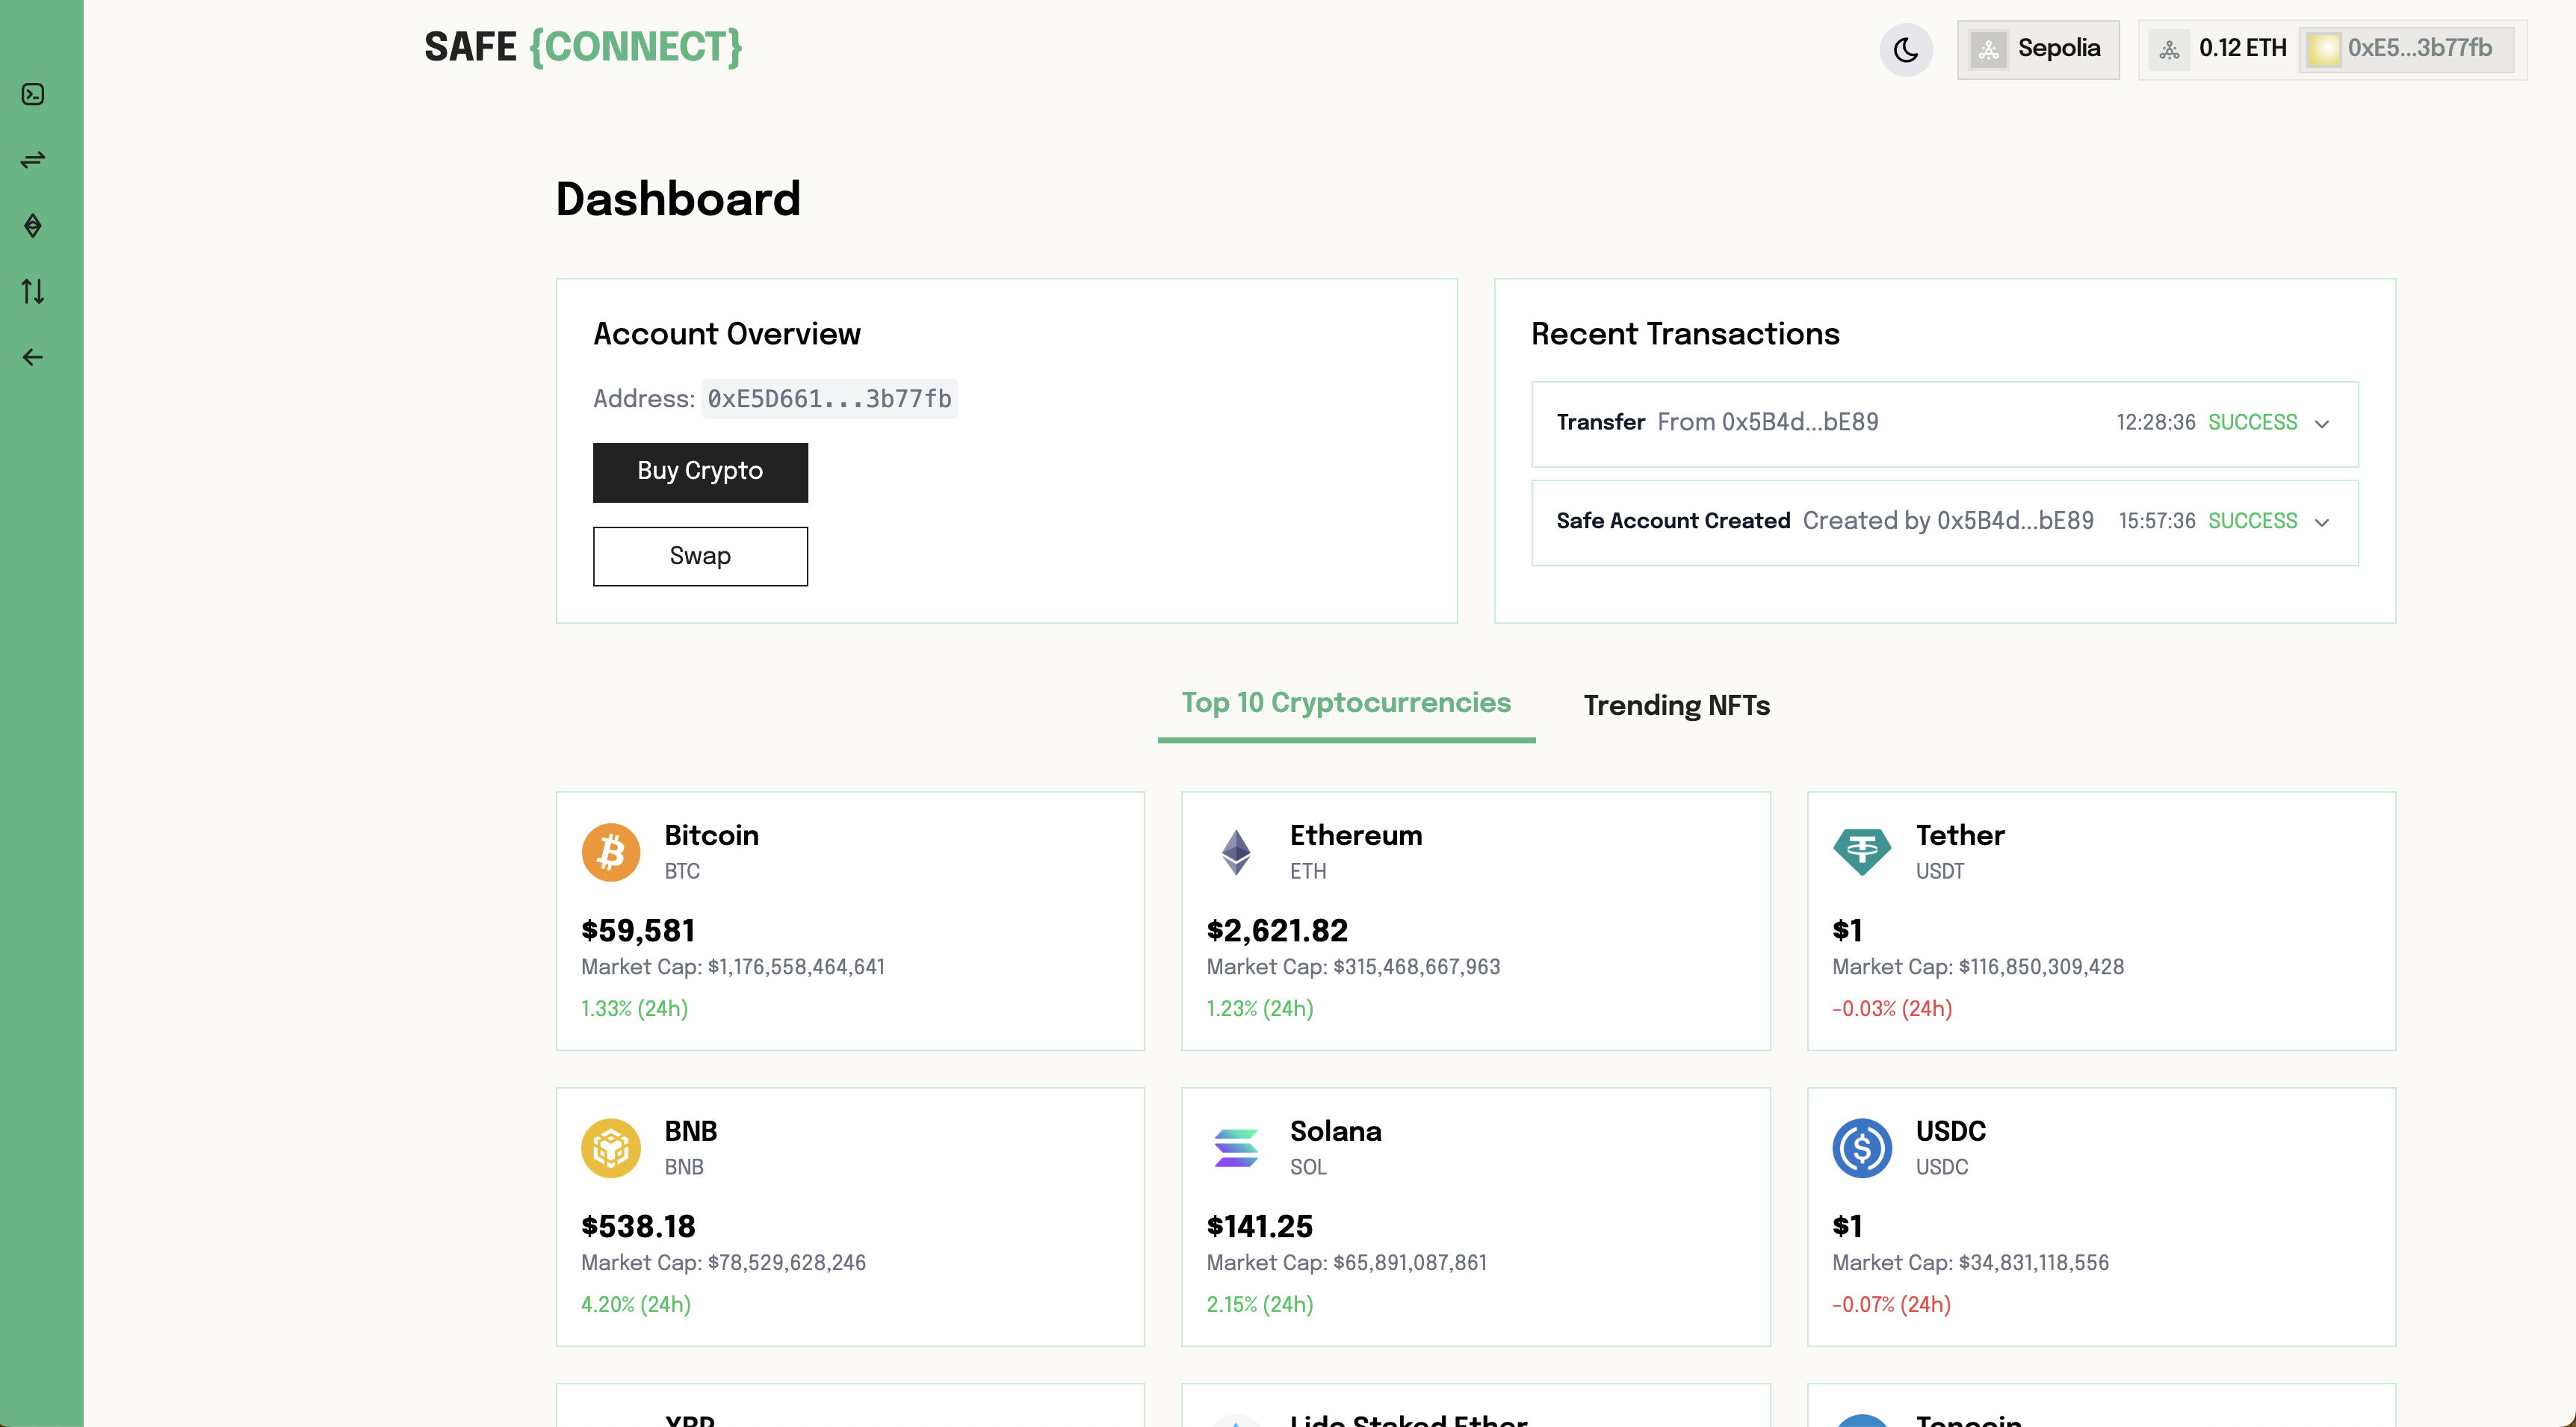Screen dimensions: 2576x1427
Task: Click the swap arrows sidebar icon
Action: 33,160
